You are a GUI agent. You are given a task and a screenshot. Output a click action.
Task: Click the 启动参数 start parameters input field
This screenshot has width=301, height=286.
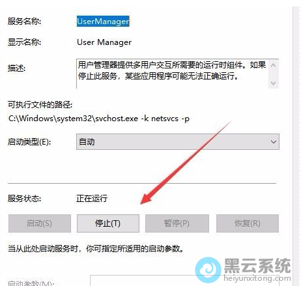coord(184,281)
